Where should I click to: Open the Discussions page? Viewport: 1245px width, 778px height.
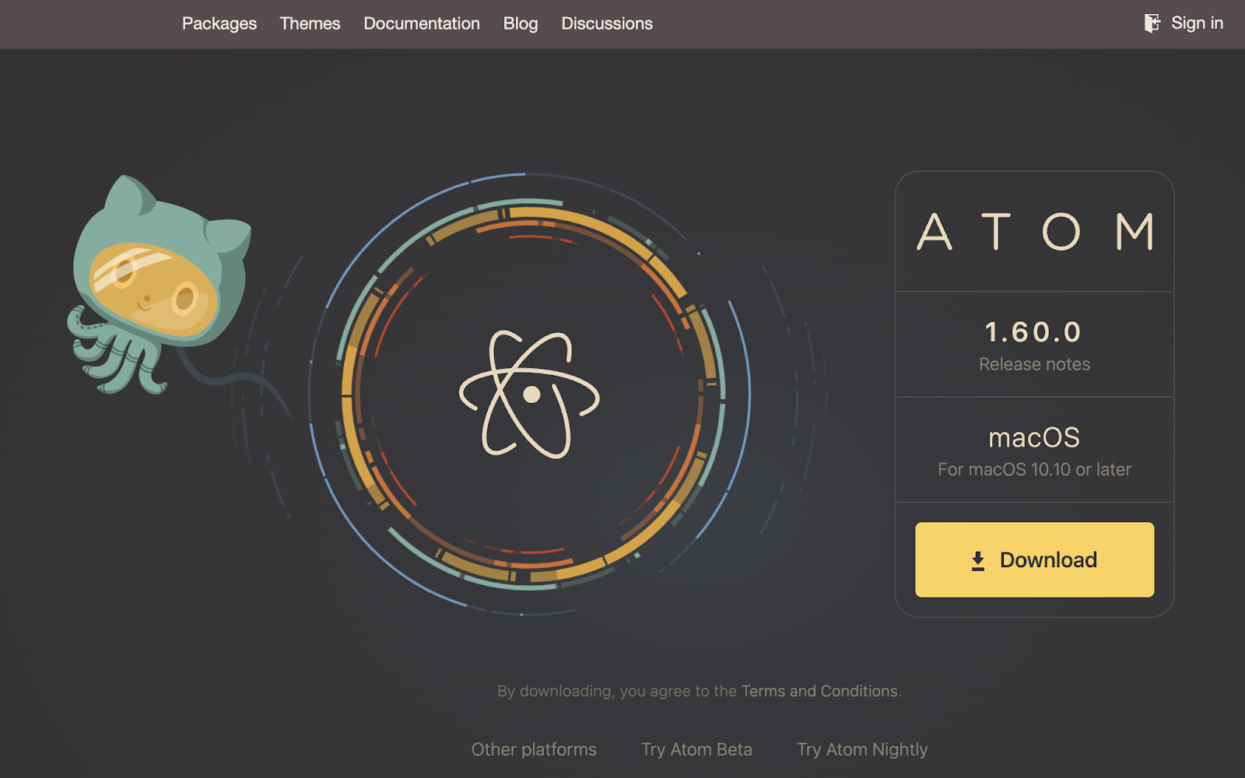[x=606, y=23]
